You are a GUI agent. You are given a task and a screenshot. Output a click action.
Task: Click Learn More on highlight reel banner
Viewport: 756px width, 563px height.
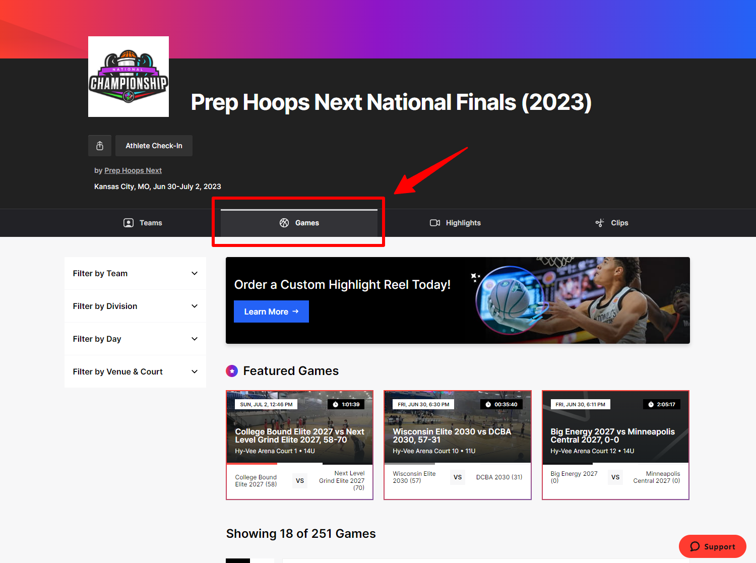271,311
